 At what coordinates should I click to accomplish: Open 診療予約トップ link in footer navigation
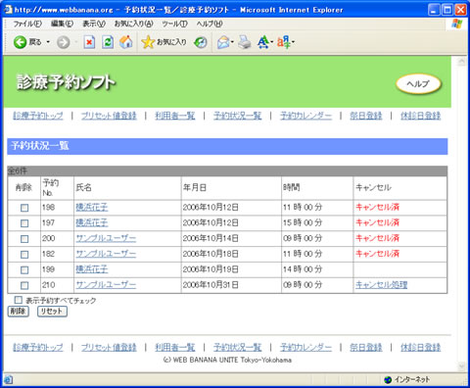tap(38, 347)
